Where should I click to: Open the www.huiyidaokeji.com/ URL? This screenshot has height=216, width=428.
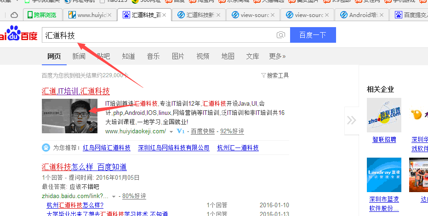(x=135, y=131)
